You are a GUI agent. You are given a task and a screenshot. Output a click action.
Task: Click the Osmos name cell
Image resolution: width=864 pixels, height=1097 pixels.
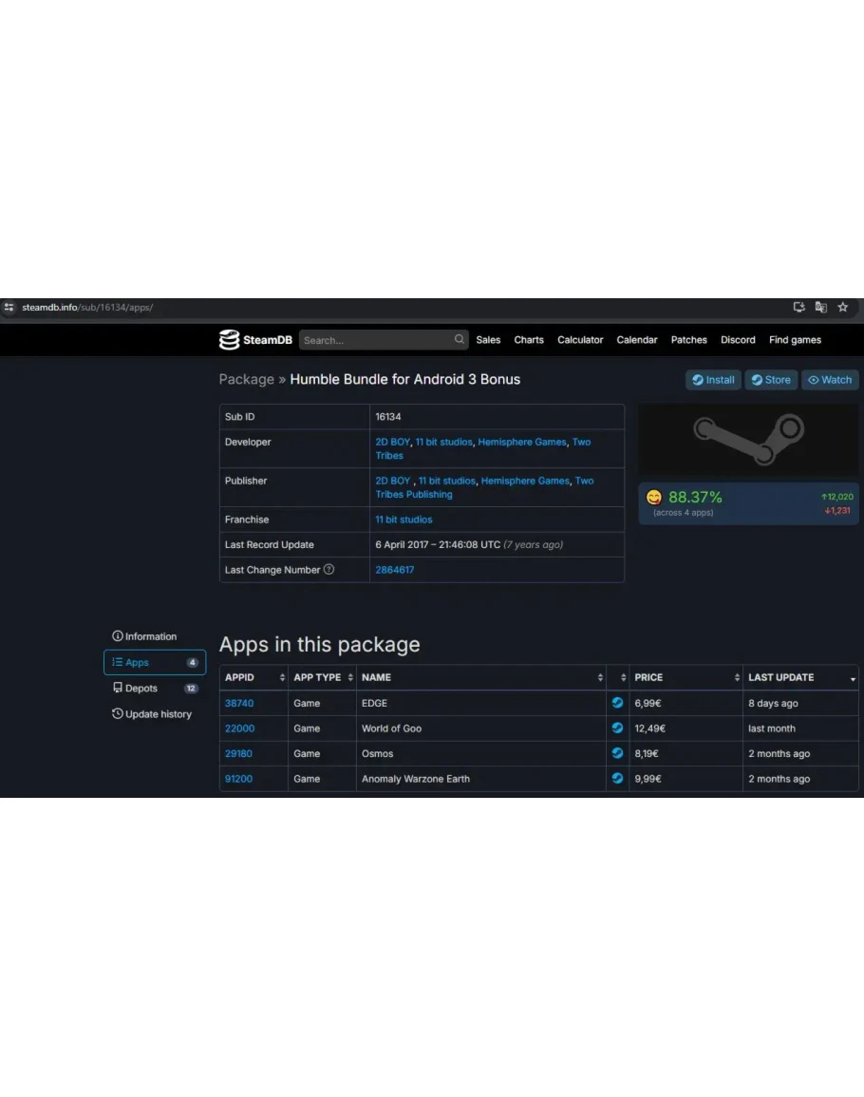click(481, 753)
